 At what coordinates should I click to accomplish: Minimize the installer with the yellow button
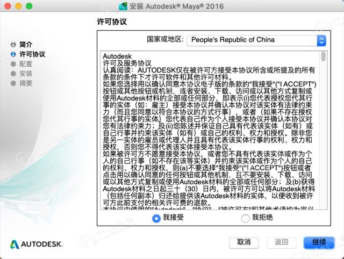point(18,6)
